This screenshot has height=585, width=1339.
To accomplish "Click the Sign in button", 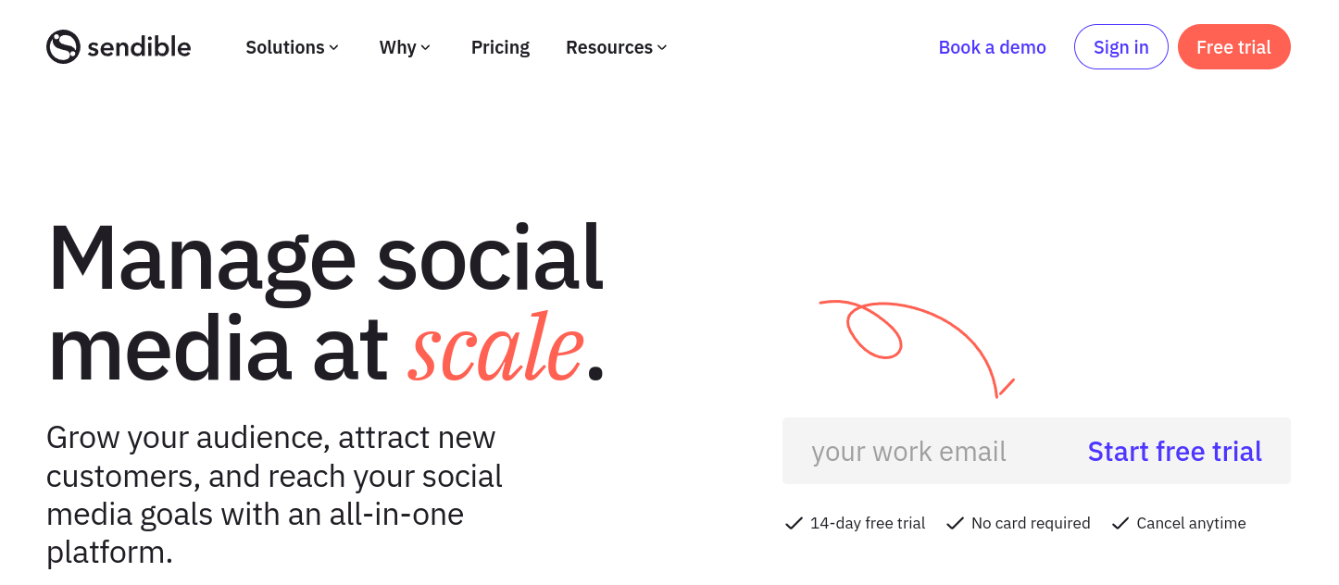I will (x=1120, y=46).
